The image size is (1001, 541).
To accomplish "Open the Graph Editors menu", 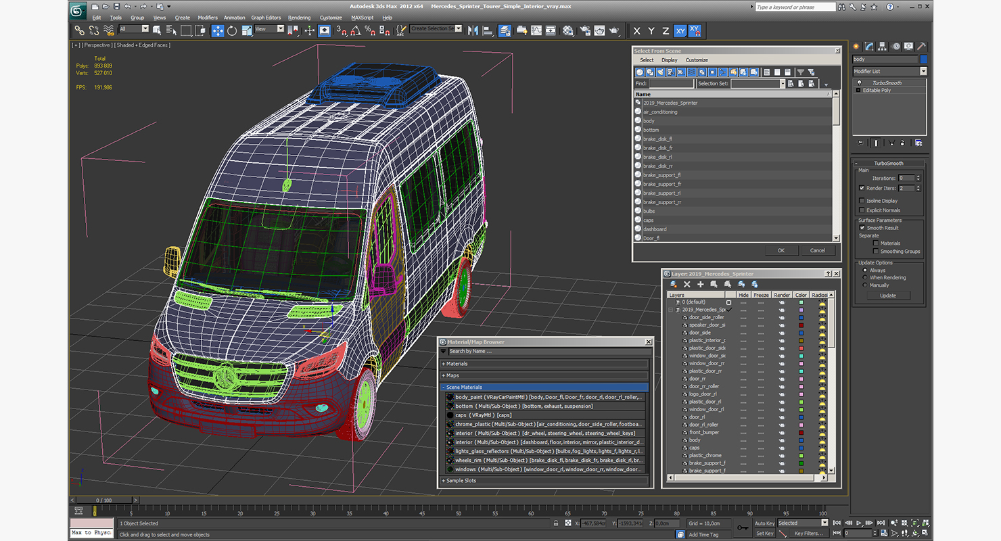I will (266, 18).
